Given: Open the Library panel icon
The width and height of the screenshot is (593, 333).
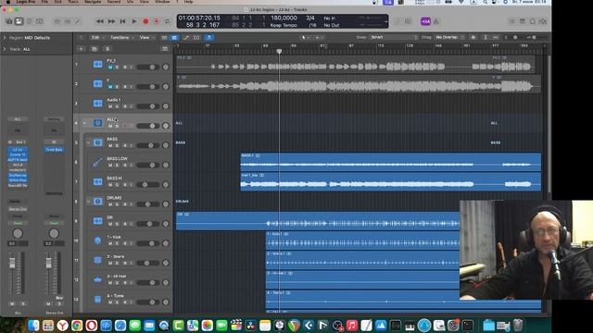Looking at the screenshot, I should click(x=8, y=21).
